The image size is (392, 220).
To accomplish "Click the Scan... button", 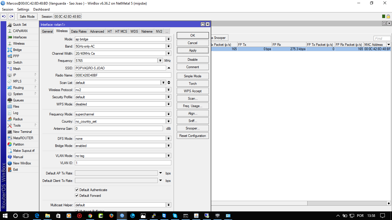I will [193, 99].
